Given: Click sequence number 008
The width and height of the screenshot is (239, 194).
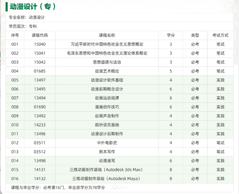Looking at the screenshot, I should click(x=15, y=107).
